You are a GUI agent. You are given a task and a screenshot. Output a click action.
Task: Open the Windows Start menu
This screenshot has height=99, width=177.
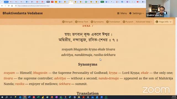2,97
